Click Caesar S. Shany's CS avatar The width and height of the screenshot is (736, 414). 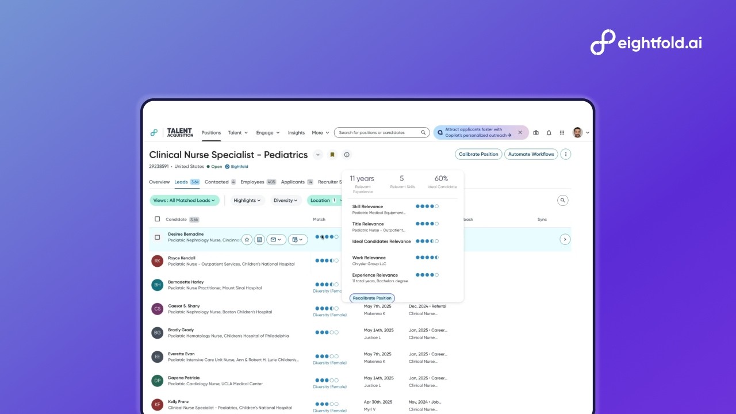[157, 309]
